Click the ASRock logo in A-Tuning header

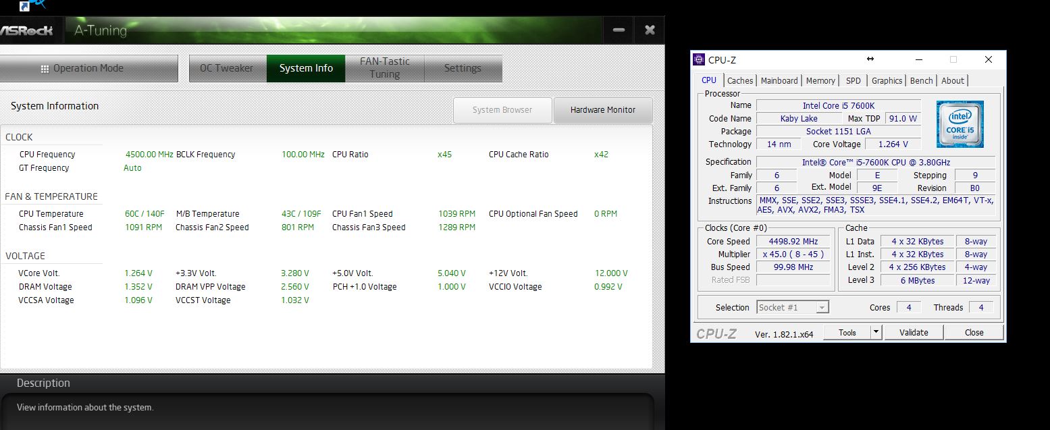26,30
